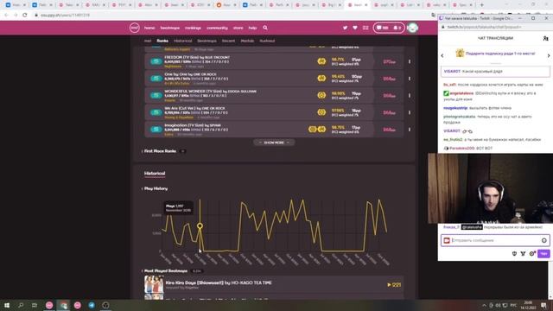The image size is (553, 311).
Task: Open the community menu in osu! nav
Action: (x=217, y=28)
